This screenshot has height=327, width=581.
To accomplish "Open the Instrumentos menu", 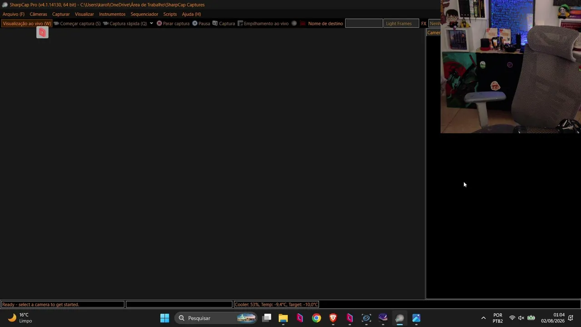I will click(x=112, y=14).
